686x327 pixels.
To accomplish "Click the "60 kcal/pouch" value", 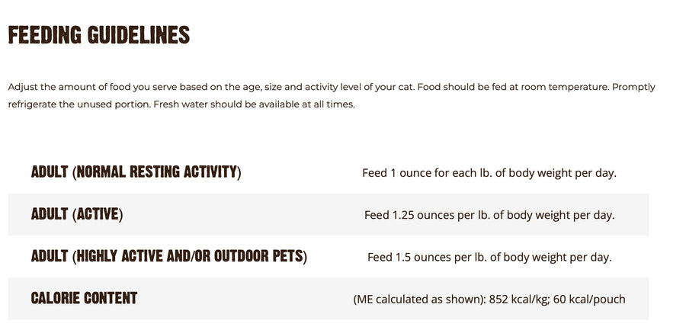I will pos(590,300).
